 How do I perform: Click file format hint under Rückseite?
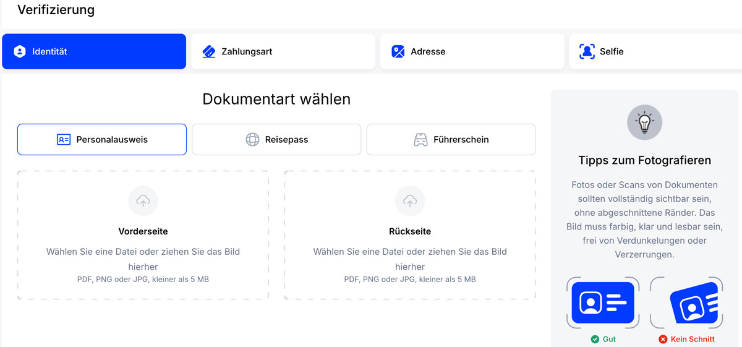(410, 280)
